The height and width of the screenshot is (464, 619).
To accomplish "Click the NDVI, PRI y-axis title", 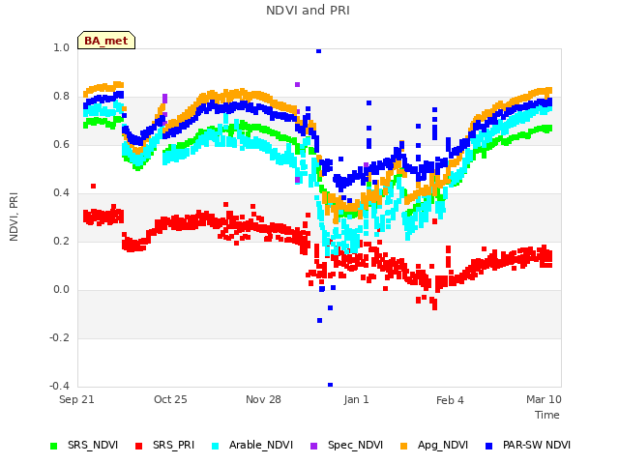I will 14,217.
